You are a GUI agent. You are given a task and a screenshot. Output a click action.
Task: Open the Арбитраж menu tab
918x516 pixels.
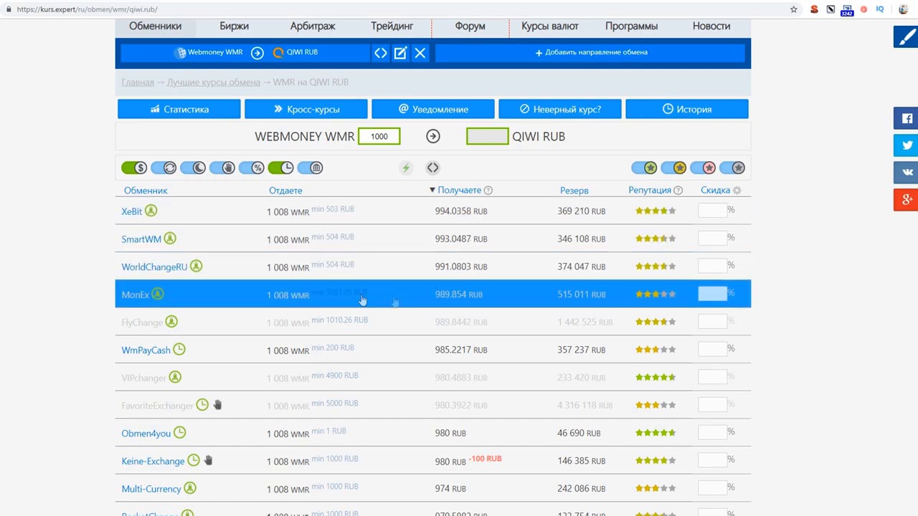pos(313,26)
